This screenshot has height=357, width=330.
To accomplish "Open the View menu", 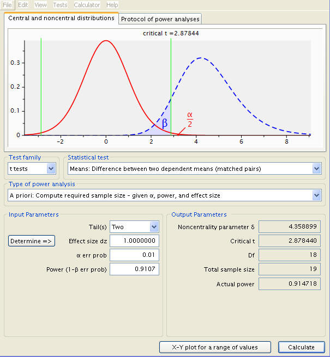I will [40, 5].
